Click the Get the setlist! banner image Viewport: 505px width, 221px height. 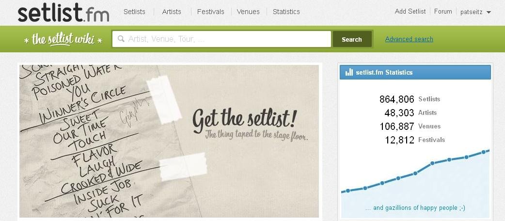coord(169,141)
